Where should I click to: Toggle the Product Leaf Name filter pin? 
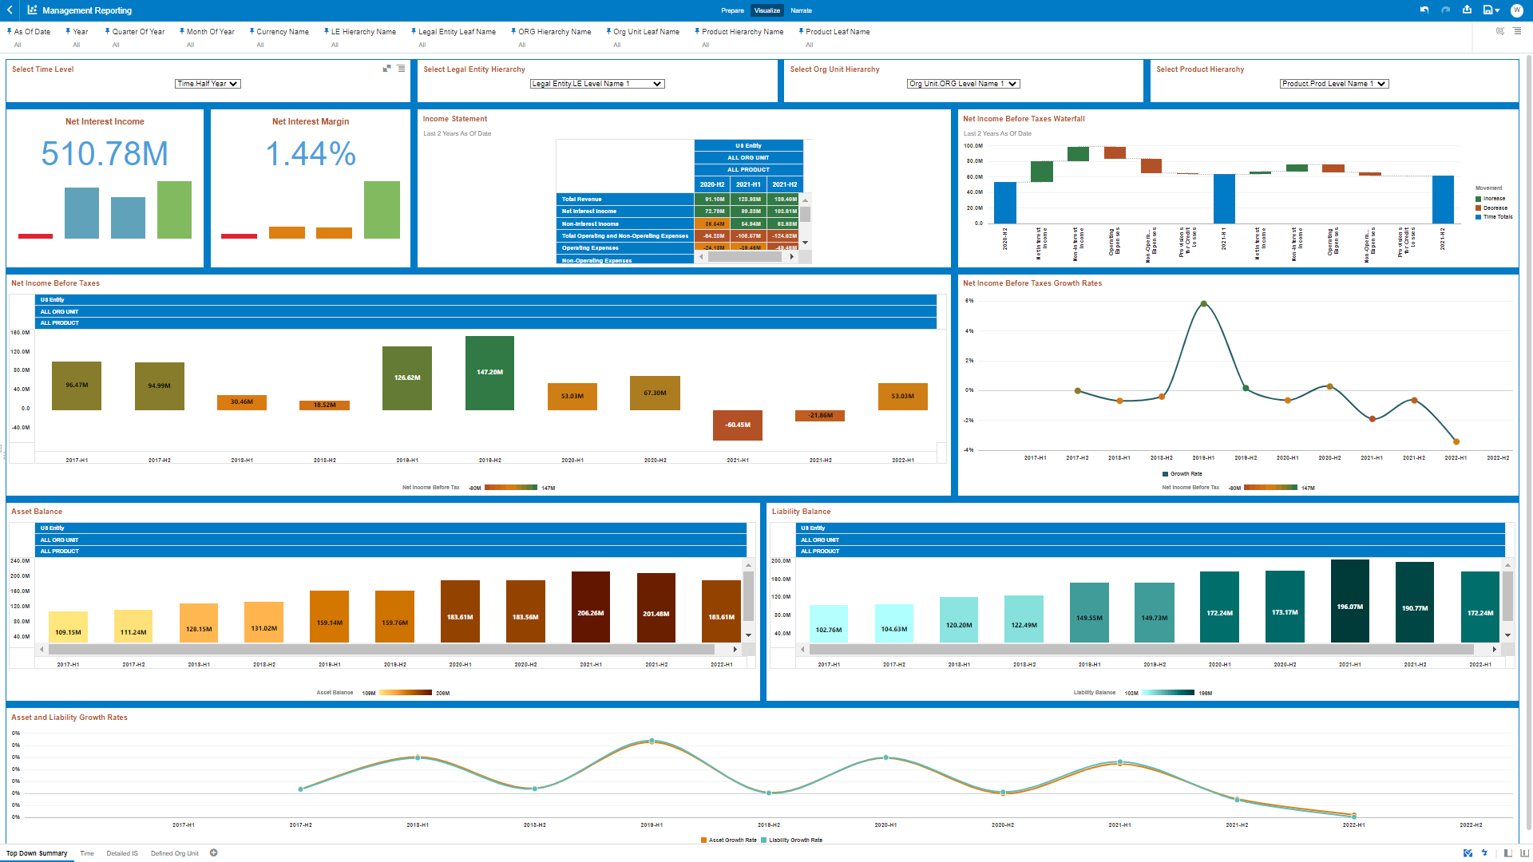click(801, 31)
